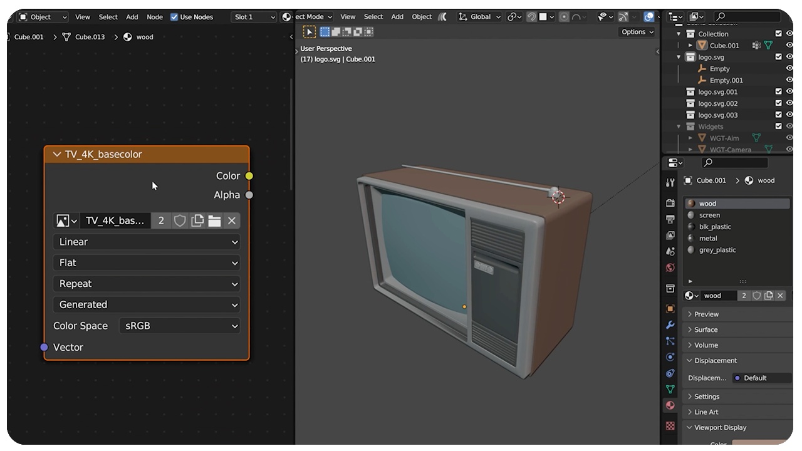
Task: Click the Options button in viewport header
Action: [635, 31]
